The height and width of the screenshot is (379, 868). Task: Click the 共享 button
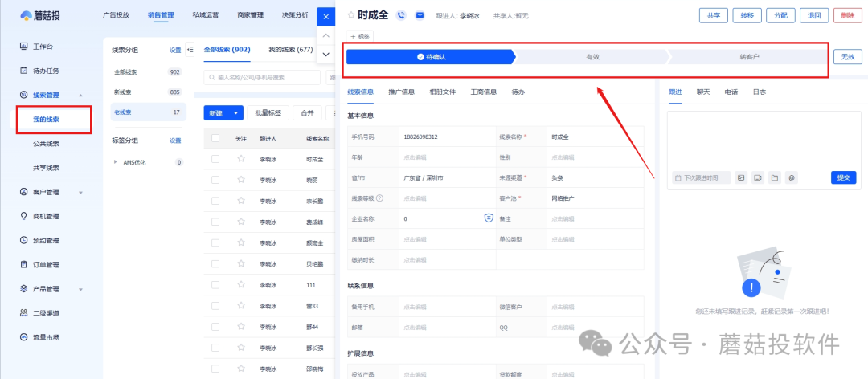(x=714, y=15)
